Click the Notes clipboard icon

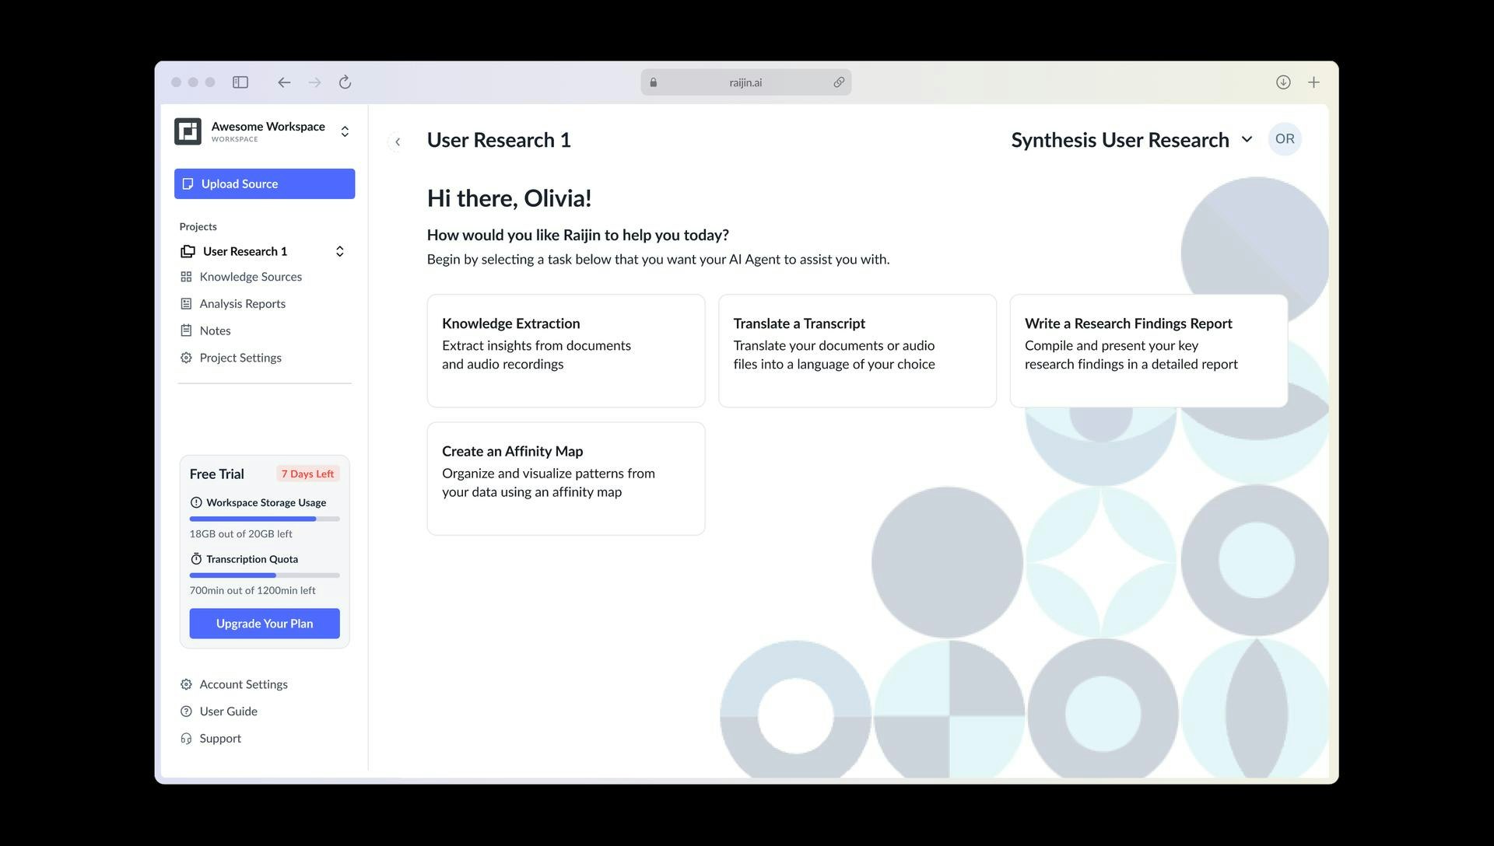186,330
